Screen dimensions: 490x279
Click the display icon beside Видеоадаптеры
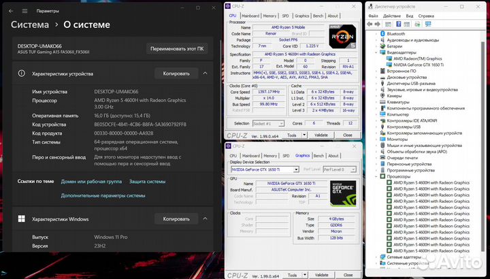(x=382, y=52)
